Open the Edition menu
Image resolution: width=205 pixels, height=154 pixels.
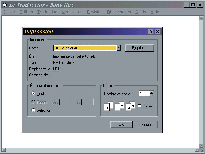tap(26, 12)
